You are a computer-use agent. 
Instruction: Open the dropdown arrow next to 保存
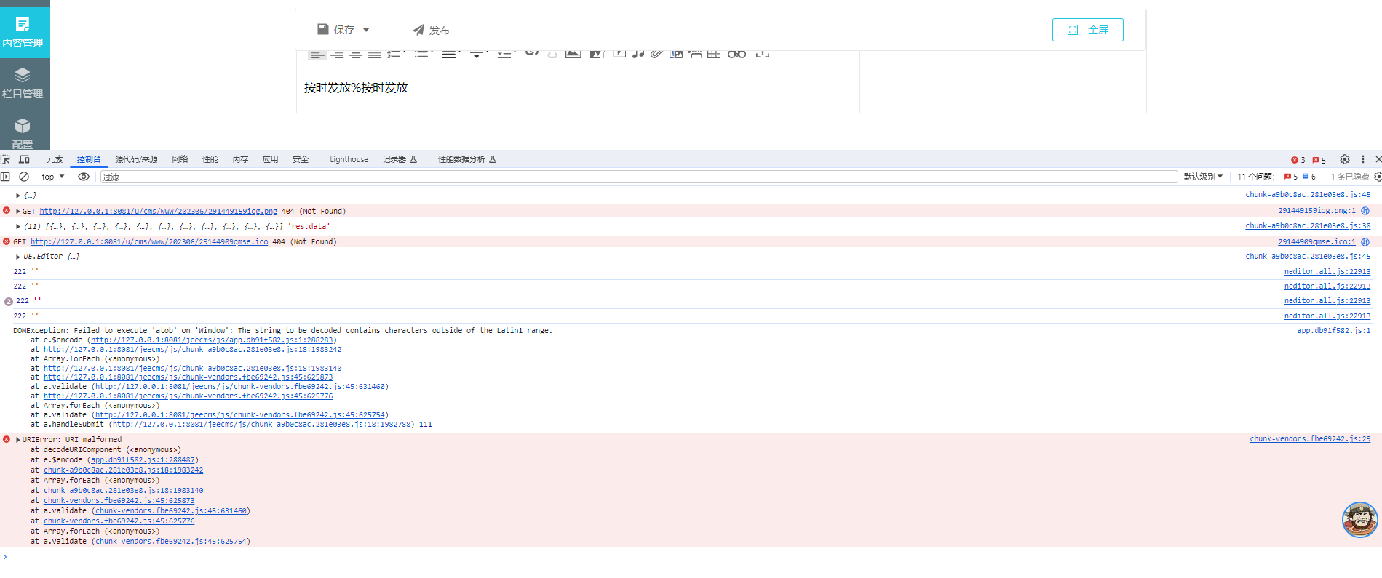366,30
